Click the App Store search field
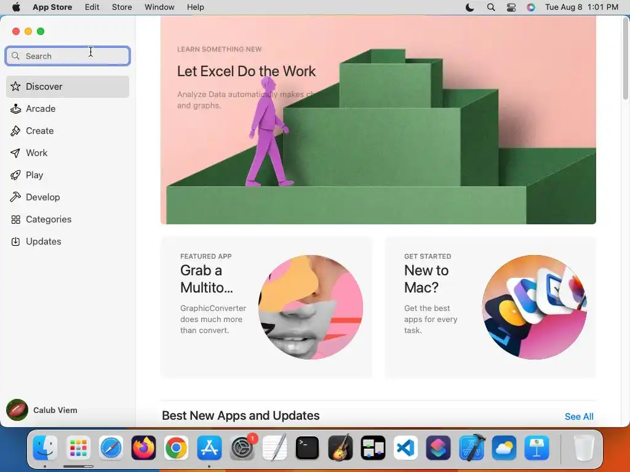Viewport: 630px width, 472px height. (x=68, y=56)
